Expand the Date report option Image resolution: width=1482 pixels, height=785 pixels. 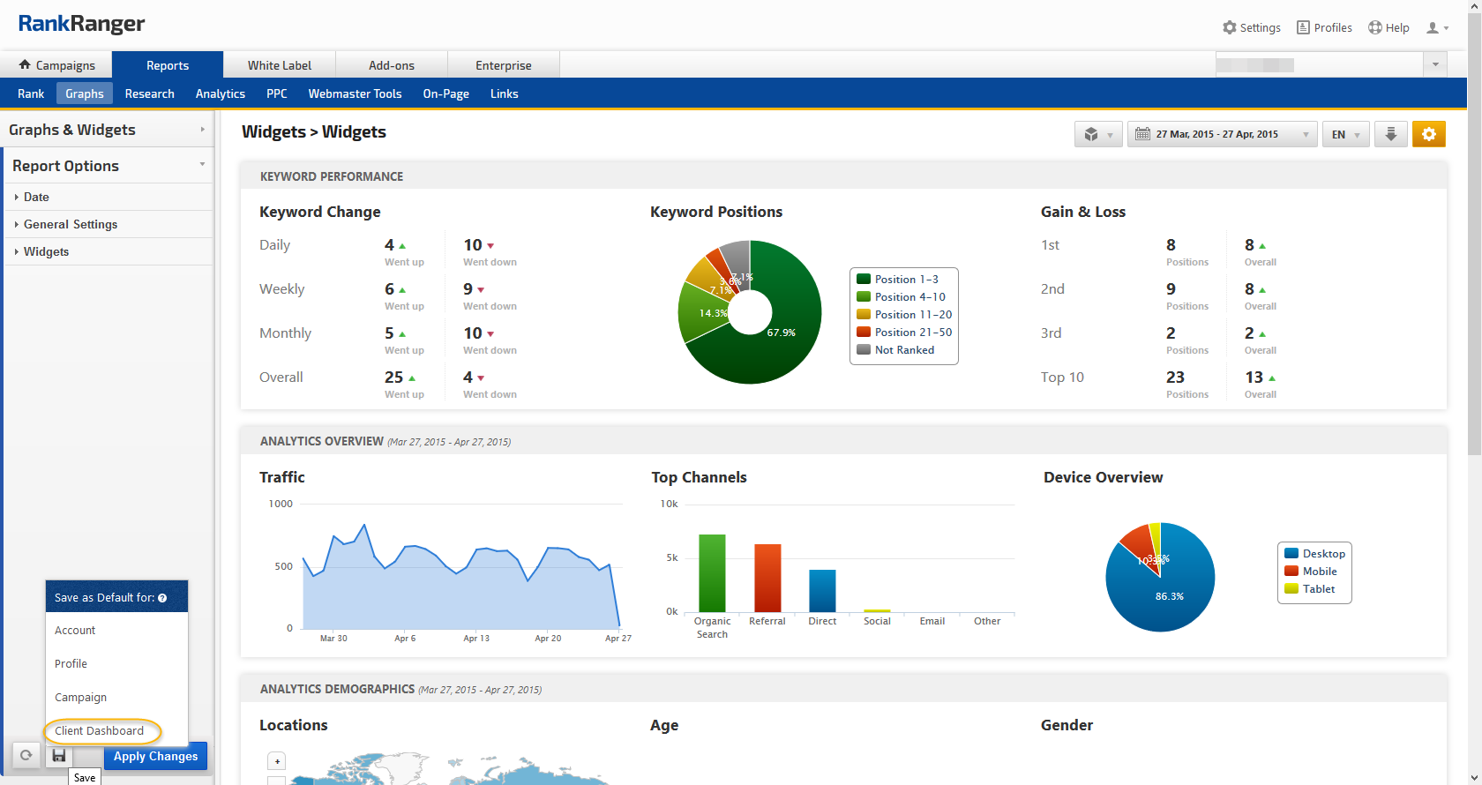(36, 197)
